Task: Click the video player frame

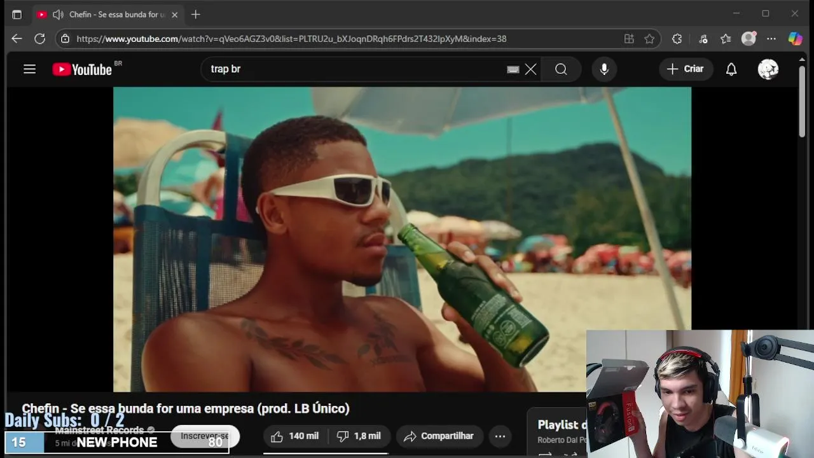Action: point(402,239)
